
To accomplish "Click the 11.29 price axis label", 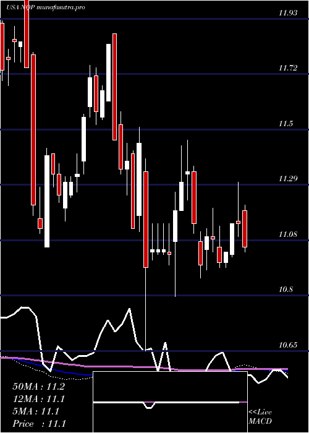I will [288, 179].
